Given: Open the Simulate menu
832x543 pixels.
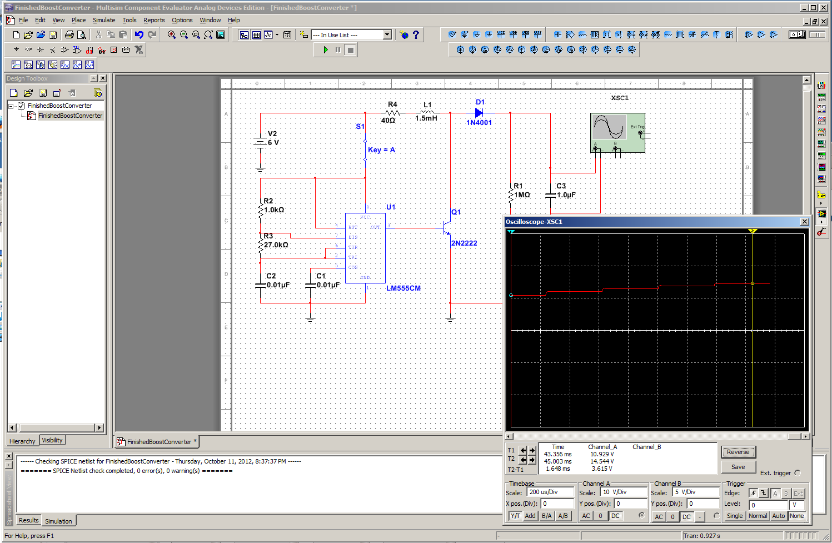Looking at the screenshot, I should coord(104,20).
